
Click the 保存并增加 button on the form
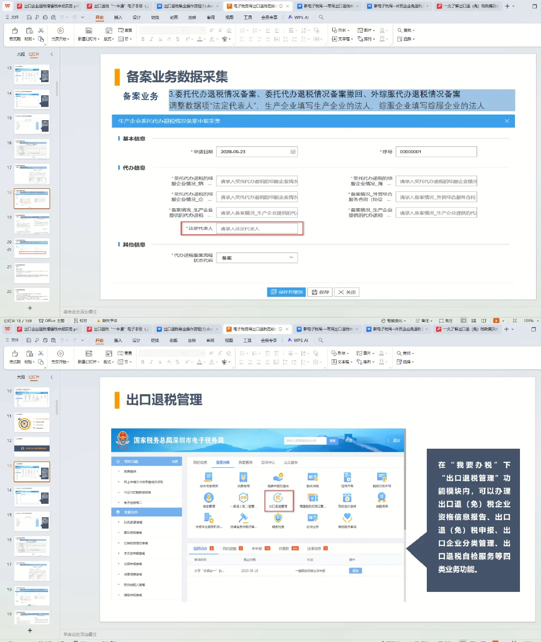tap(286, 292)
